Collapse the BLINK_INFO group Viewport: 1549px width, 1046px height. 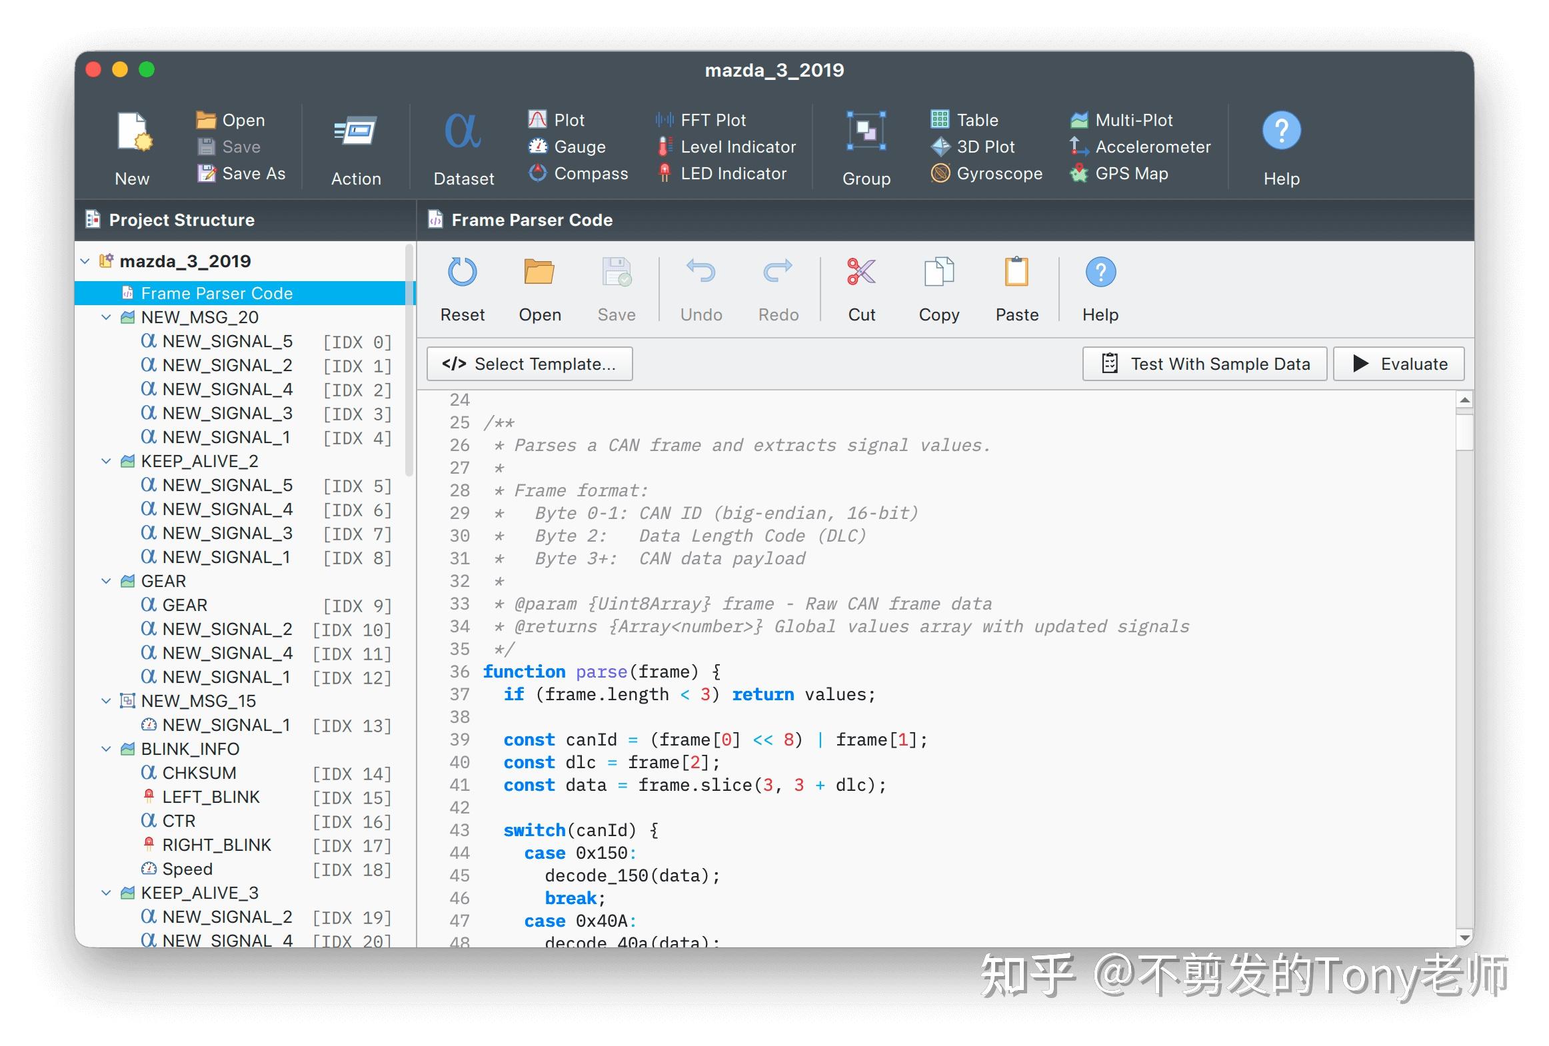106,749
